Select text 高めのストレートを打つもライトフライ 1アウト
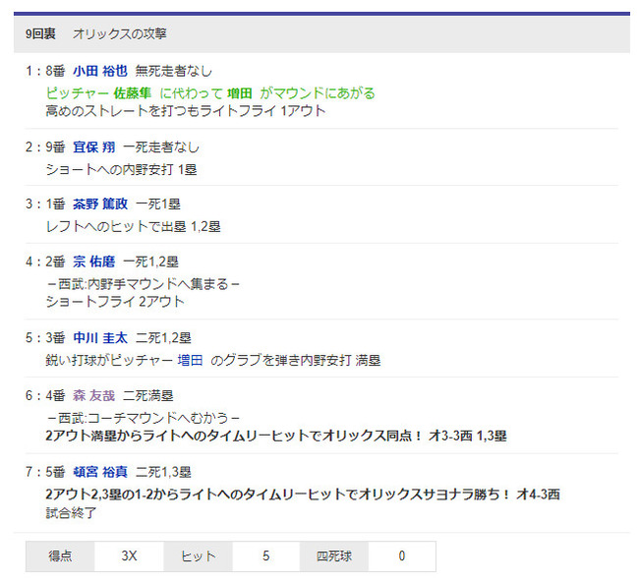 (186, 110)
